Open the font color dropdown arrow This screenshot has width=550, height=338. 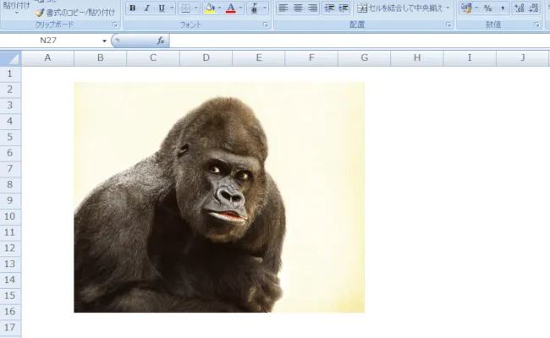tap(241, 8)
